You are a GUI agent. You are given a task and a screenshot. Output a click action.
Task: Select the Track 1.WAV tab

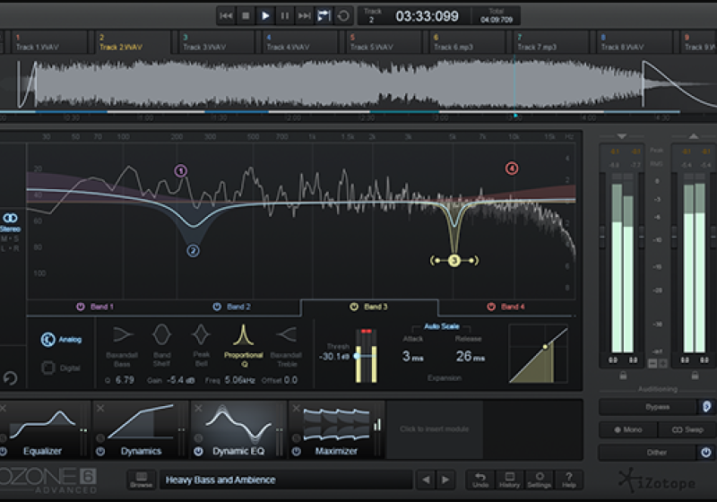click(x=49, y=42)
